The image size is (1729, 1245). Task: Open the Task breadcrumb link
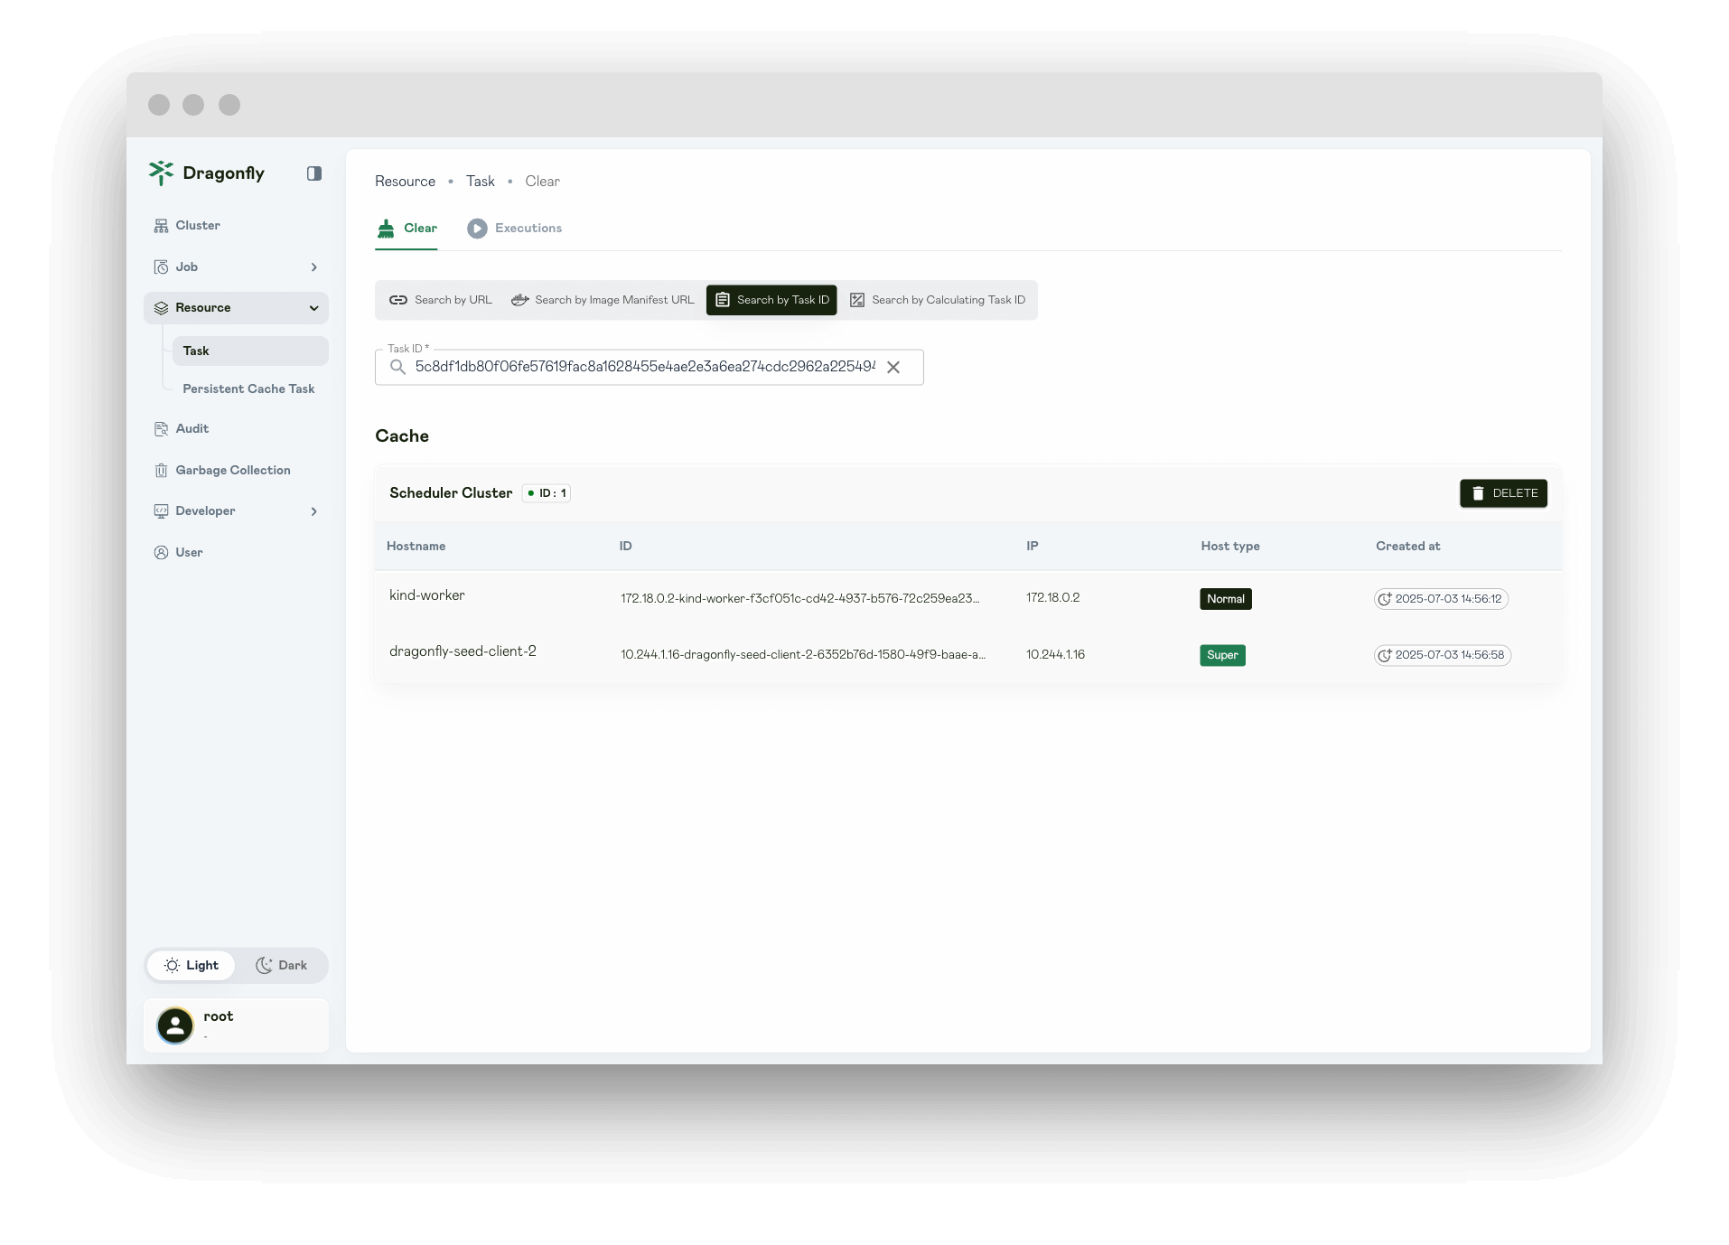(x=480, y=181)
